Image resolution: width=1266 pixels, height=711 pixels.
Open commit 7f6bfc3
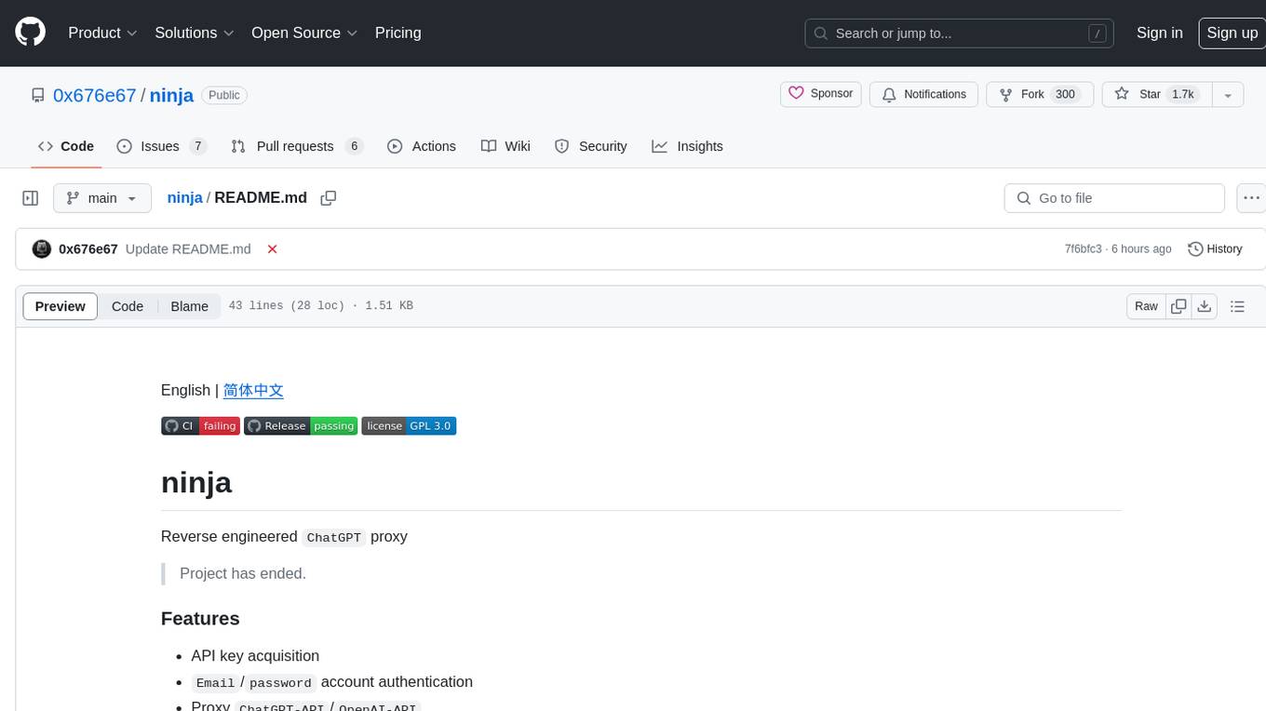click(1083, 249)
